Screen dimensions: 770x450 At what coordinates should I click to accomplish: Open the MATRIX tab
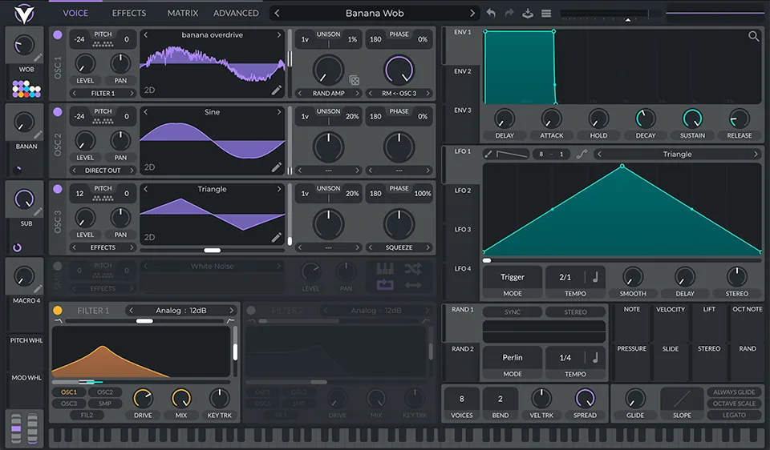183,14
